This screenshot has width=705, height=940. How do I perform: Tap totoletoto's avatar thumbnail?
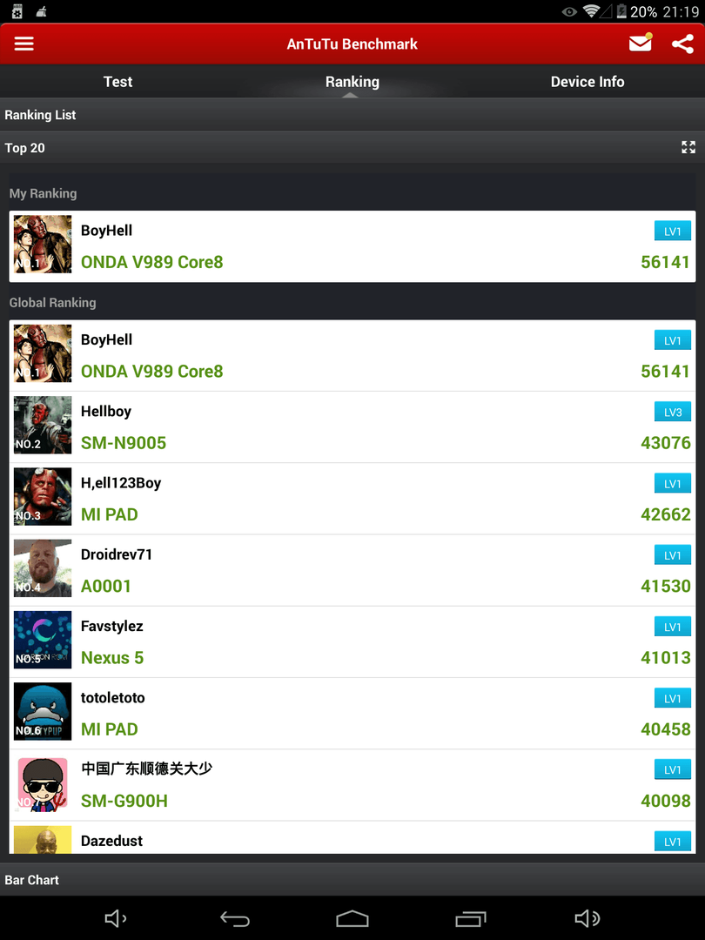pyautogui.click(x=43, y=712)
